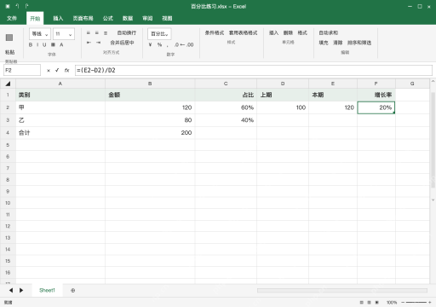
Task: Switch to the 插入 ribbon tab
Action: click(58, 18)
